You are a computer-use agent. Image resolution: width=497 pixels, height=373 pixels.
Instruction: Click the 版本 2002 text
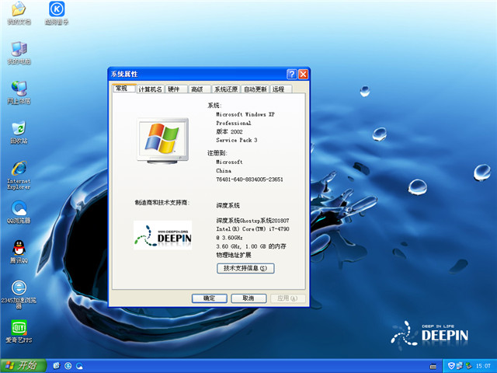click(230, 131)
